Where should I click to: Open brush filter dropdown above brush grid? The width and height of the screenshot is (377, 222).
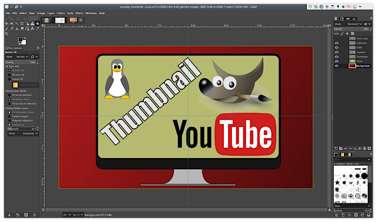(352, 159)
